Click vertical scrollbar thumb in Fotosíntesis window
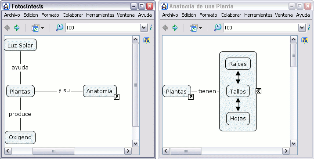 click(x=136, y=85)
